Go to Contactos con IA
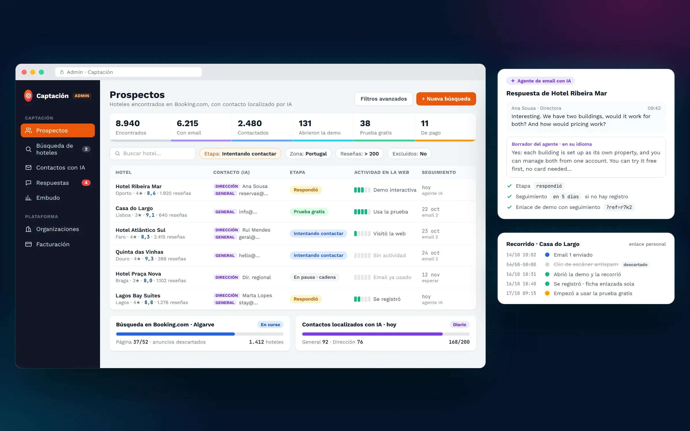The width and height of the screenshot is (690, 431). 58,168
